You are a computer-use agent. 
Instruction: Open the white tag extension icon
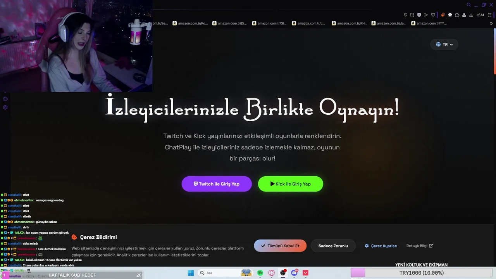tap(450, 15)
